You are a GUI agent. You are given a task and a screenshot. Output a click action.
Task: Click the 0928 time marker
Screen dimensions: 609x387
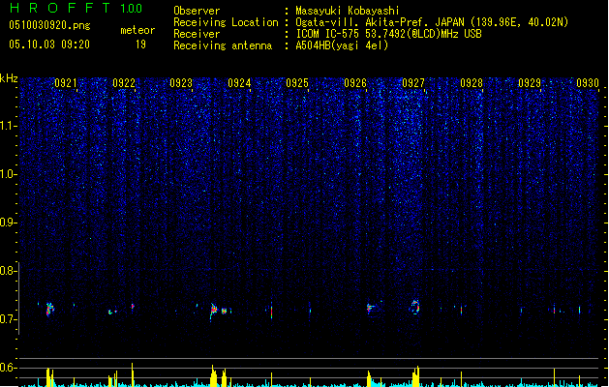point(472,83)
